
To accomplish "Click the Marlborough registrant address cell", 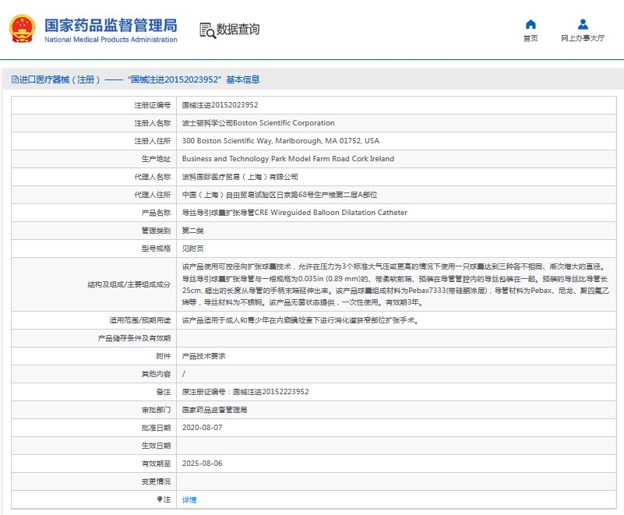I will 280,141.
